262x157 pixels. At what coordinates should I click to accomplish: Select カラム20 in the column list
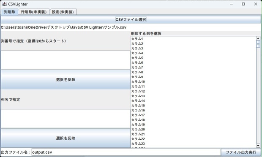[194, 129]
